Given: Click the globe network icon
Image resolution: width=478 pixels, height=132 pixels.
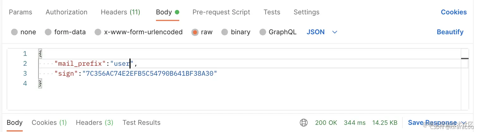Looking at the screenshot, I should pos(304,123).
